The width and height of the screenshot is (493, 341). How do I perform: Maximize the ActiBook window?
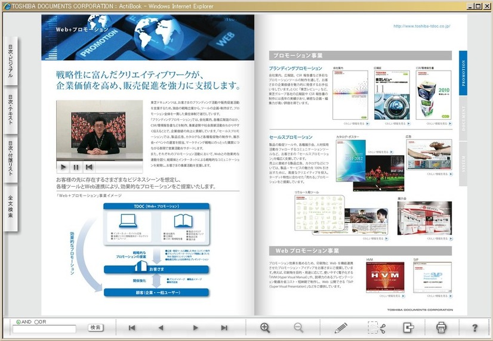pos(478,6)
